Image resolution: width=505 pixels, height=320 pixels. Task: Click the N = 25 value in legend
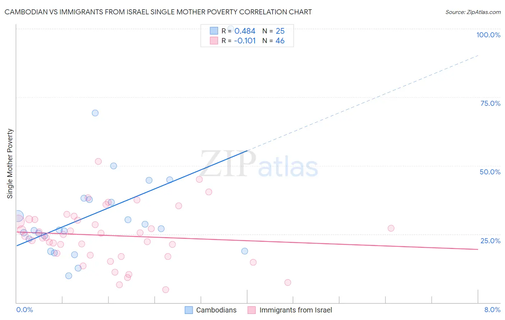[273, 31]
